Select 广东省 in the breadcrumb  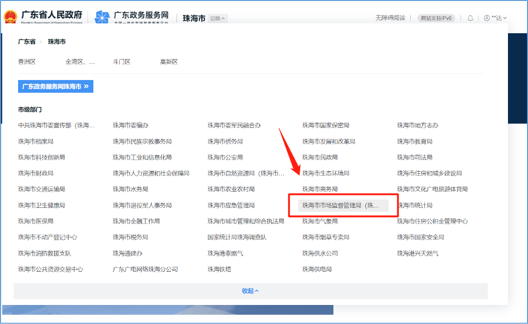click(x=27, y=41)
